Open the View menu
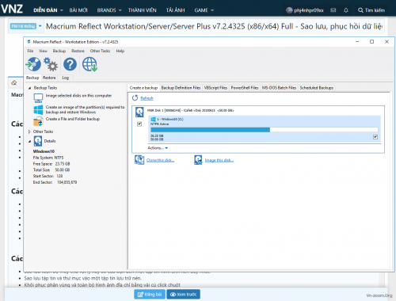Image resolution: width=396 pixels, height=301 pixels. (x=43, y=51)
